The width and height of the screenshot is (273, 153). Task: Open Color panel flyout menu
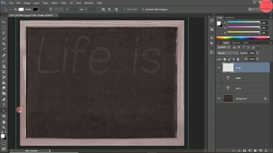270,17
